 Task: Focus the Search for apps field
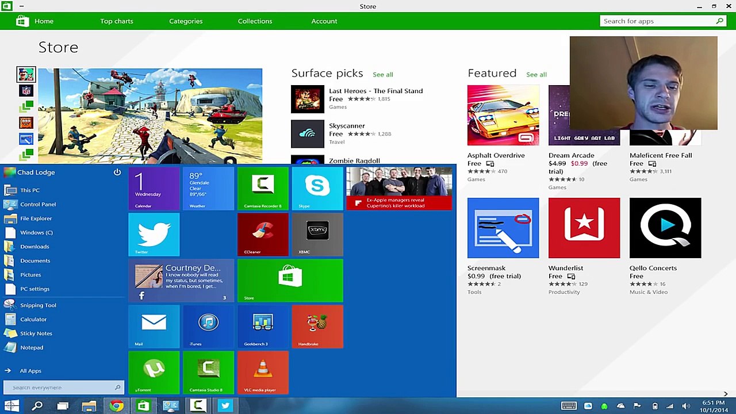(662, 21)
